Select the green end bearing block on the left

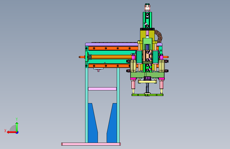[87, 56]
